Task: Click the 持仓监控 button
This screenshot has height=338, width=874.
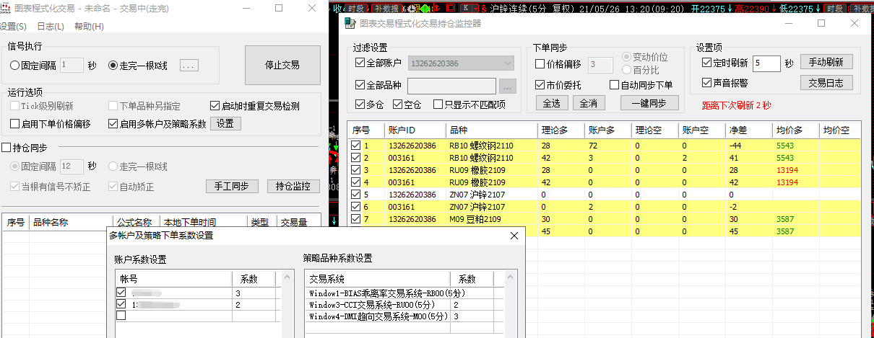Action: 293,186
